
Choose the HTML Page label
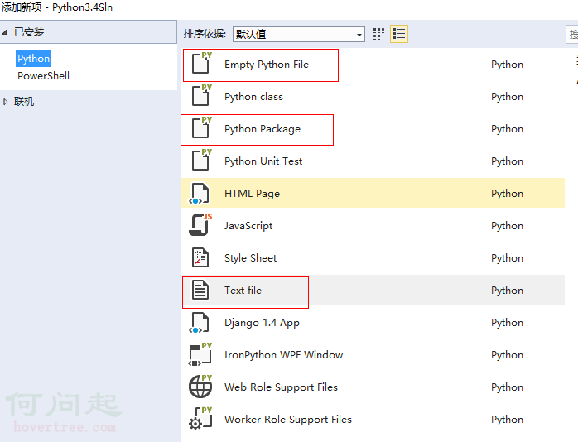point(252,194)
